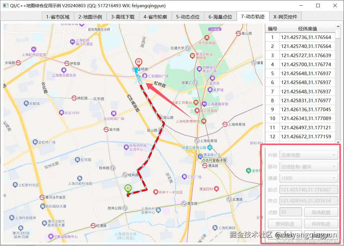Click the 查询轨迹 button
344x246 pixels.
point(285,223)
